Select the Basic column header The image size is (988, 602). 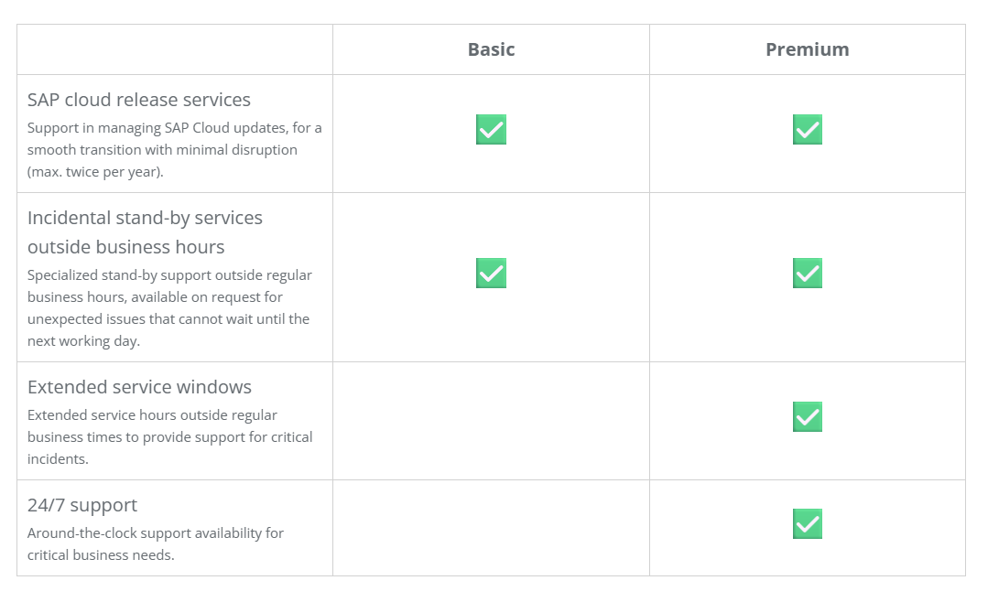(491, 49)
